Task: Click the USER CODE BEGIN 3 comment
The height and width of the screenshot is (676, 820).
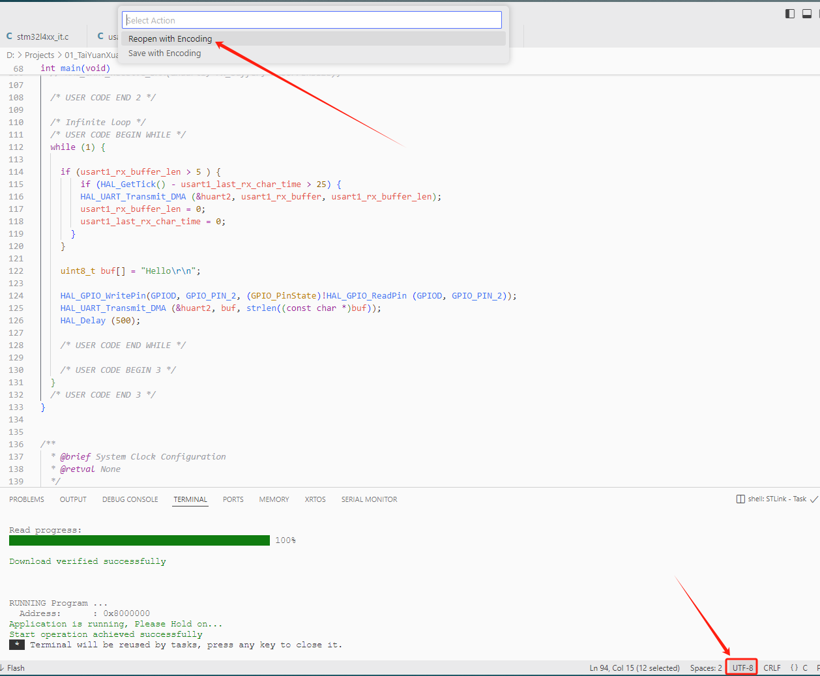Action: tap(118, 370)
